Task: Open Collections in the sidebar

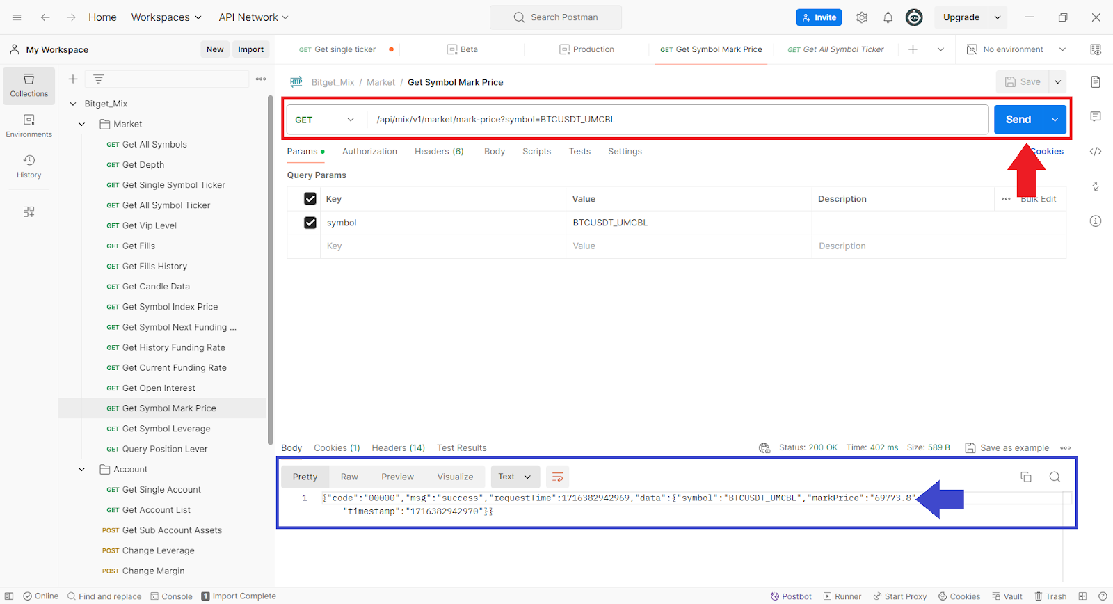Action: 29,86
